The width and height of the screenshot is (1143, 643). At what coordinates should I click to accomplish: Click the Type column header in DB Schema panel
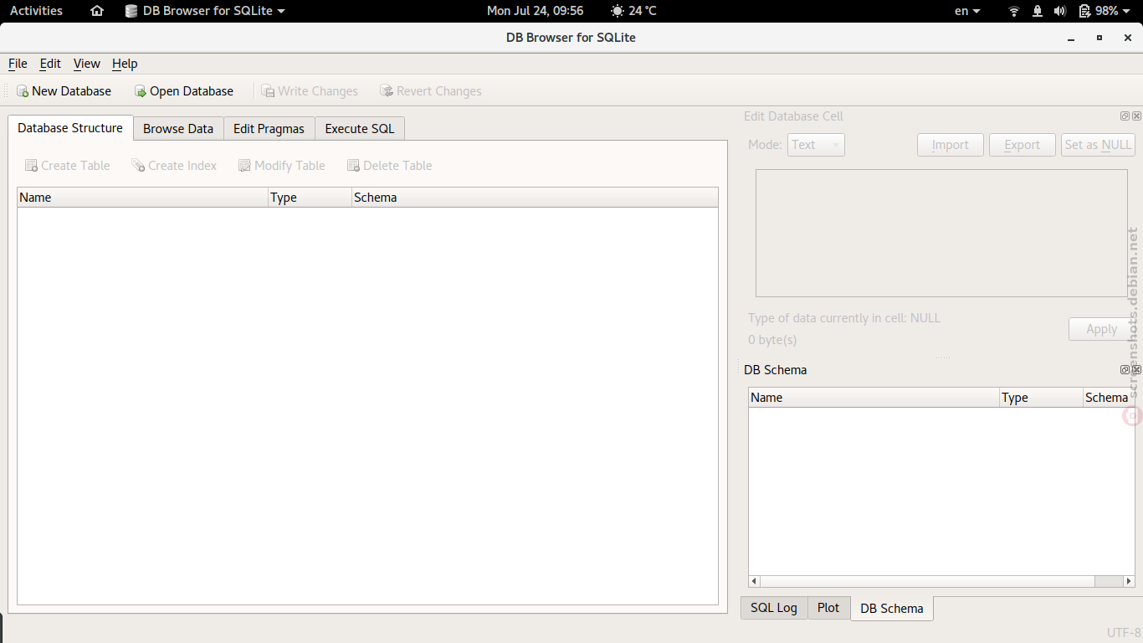(1041, 398)
